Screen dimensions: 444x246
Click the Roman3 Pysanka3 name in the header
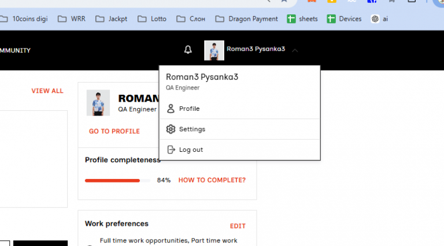256,49
